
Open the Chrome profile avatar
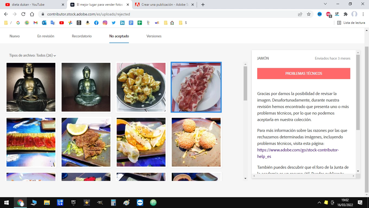[x=354, y=14]
